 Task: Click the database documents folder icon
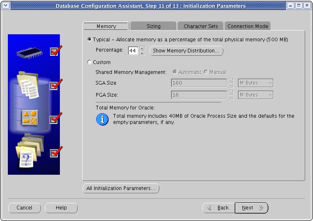pos(28,85)
